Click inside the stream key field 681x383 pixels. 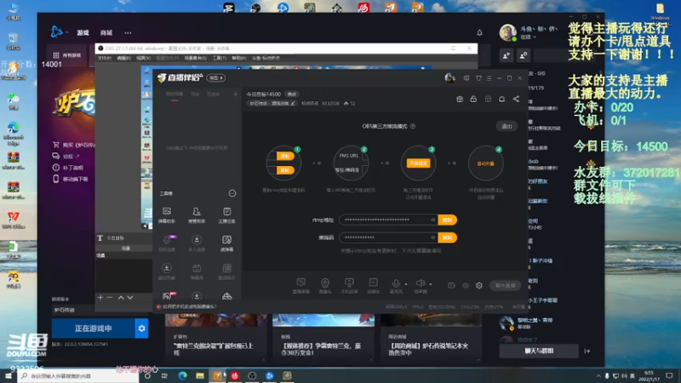click(x=388, y=237)
